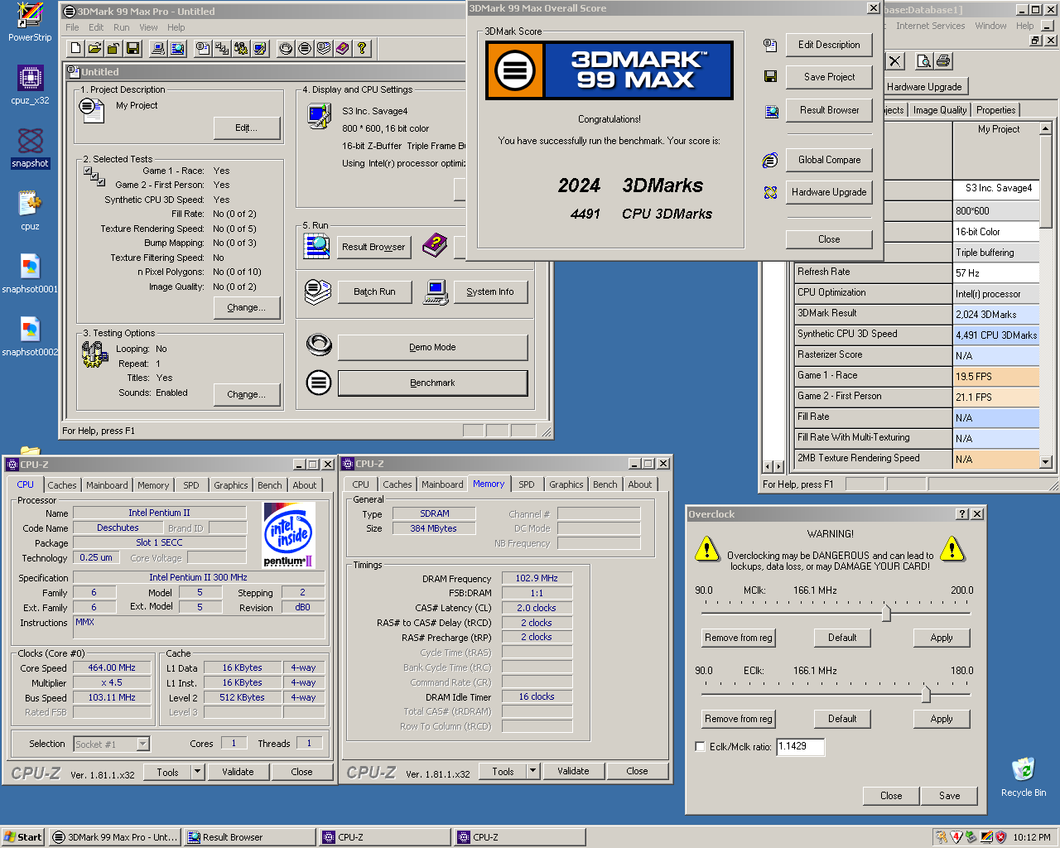Click the icon beside Edit Description
Screen dimensions: 1060x848
click(770, 45)
